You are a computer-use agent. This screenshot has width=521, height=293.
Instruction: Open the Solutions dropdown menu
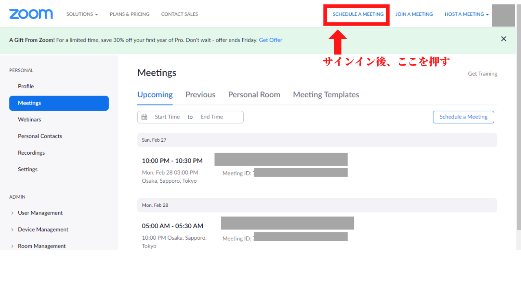[x=82, y=14]
